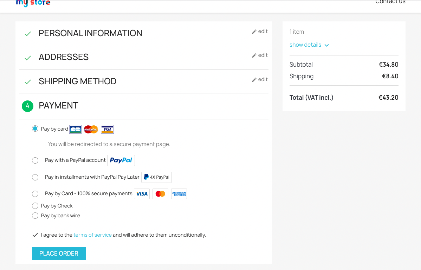Choose Pay in installments with PayPal Pay Later
Screen dimensions: 421x270
pyautogui.click(x=35, y=177)
